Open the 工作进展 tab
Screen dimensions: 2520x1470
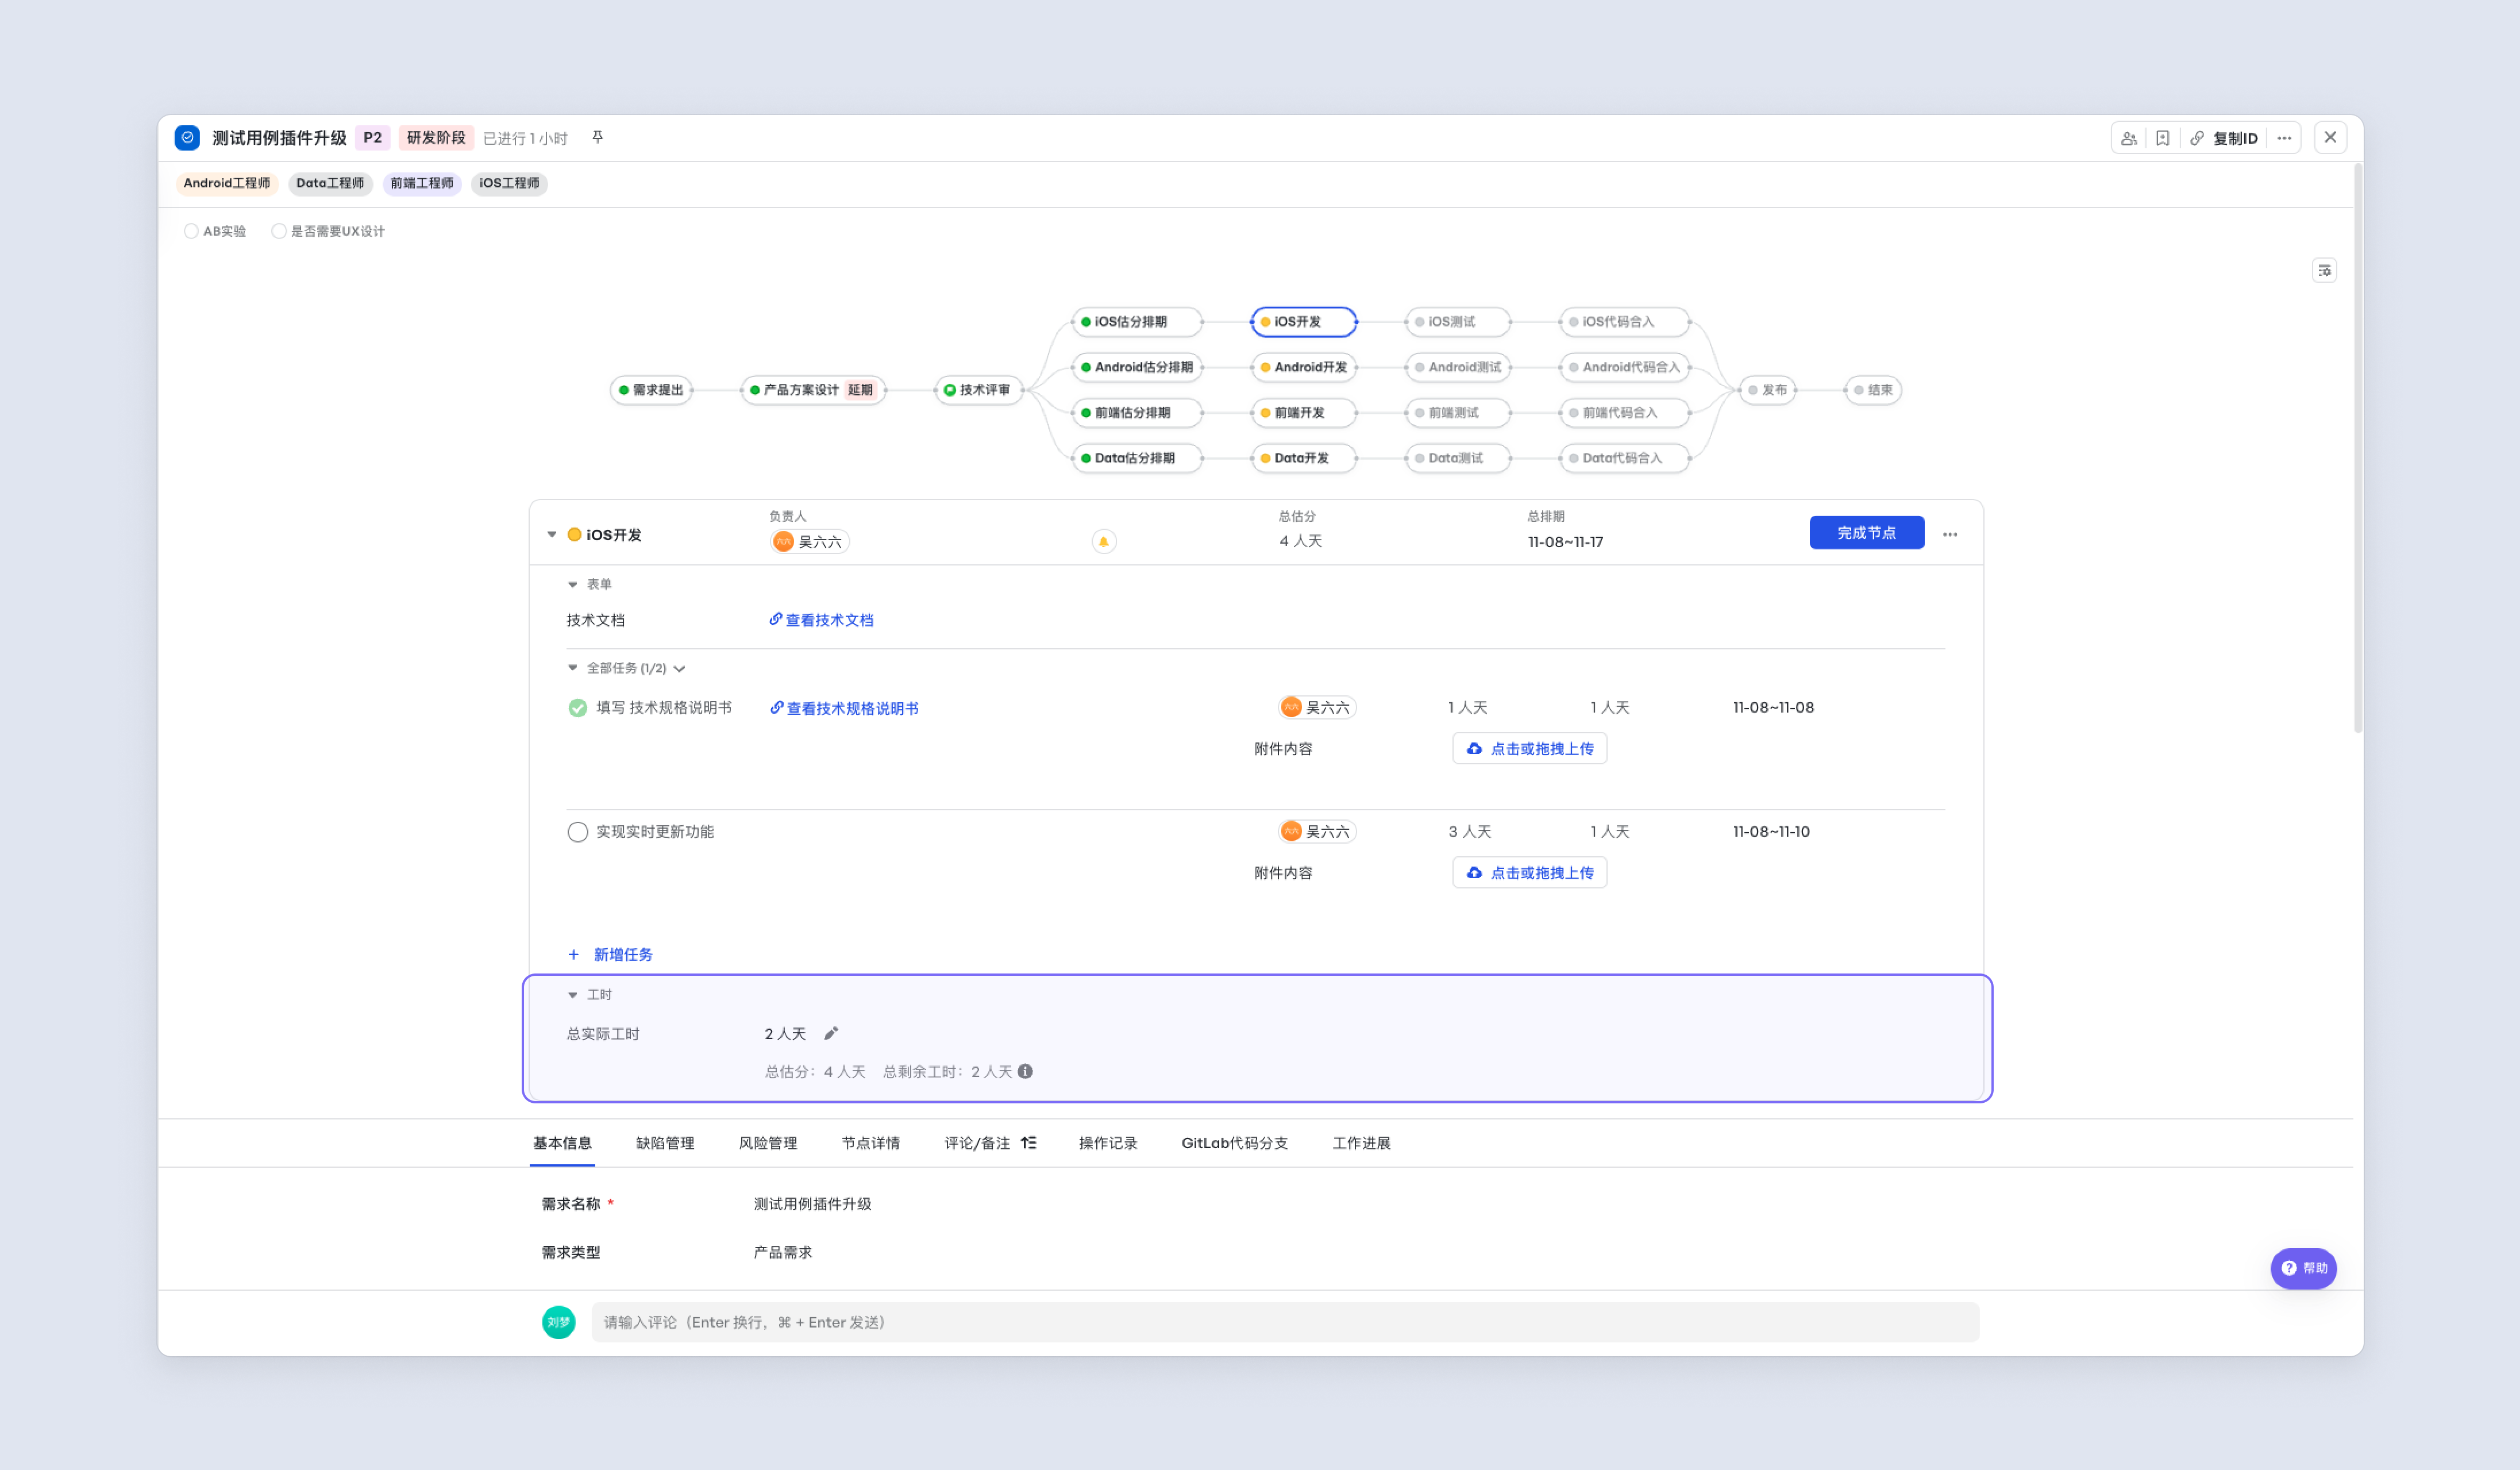click(x=1361, y=1143)
